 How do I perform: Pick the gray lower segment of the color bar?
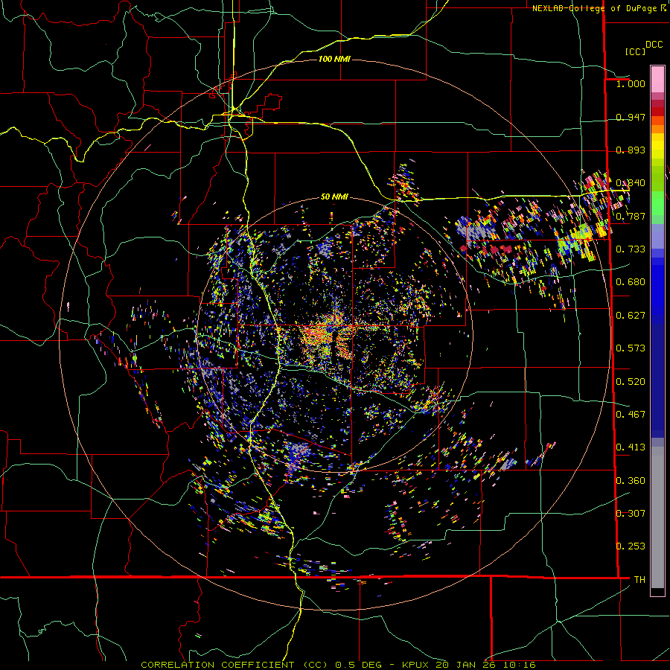(657, 517)
